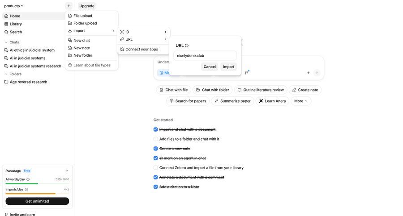Click the info icon next to AI words/day

tap(28, 179)
